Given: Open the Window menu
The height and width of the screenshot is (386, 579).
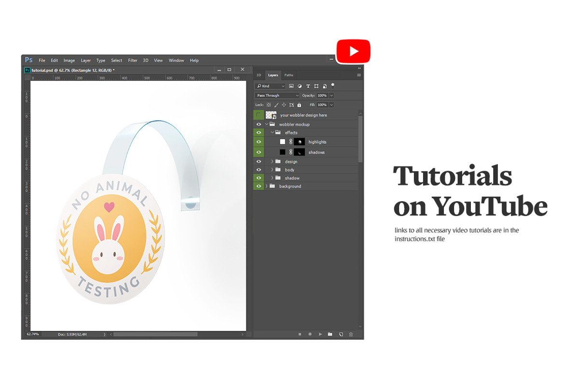Looking at the screenshot, I should (x=176, y=60).
